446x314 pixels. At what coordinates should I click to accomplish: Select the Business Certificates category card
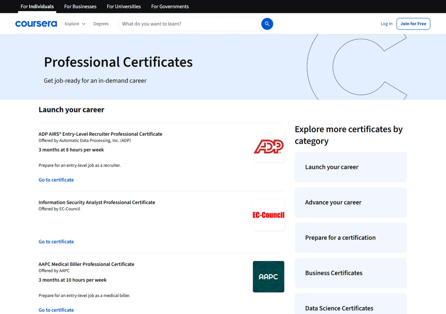click(x=351, y=273)
